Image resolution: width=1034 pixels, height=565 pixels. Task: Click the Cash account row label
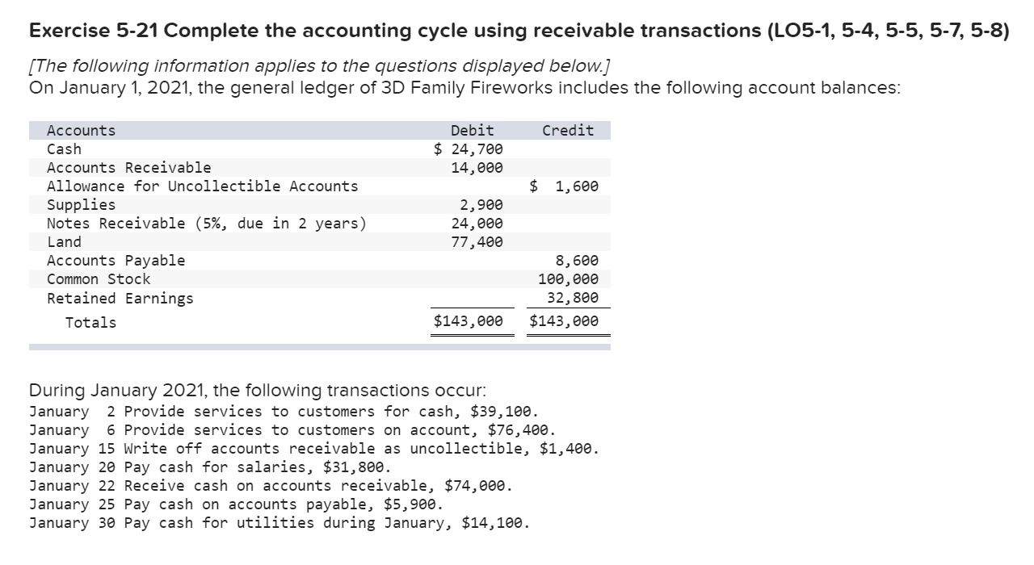click(65, 149)
